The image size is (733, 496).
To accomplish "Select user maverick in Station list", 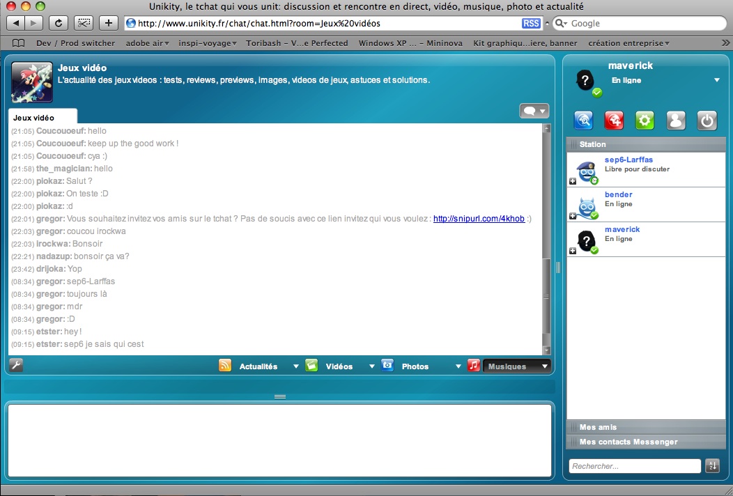I will pos(646,240).
